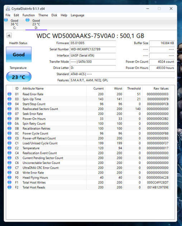This screenshot has width=182, height=226.
Task: Click the status icon for UltraDMA CRC Error Count
Action: click(x=9, y=167)
